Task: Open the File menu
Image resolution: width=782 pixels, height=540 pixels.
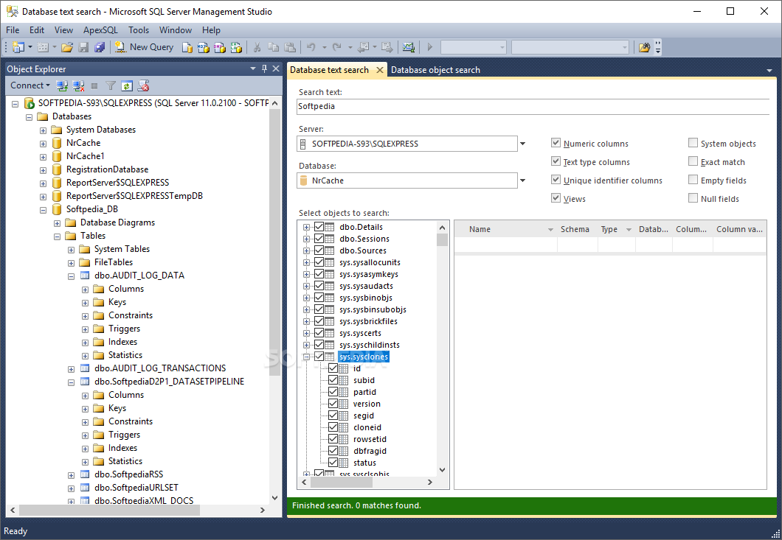Action: click(13, 30)
